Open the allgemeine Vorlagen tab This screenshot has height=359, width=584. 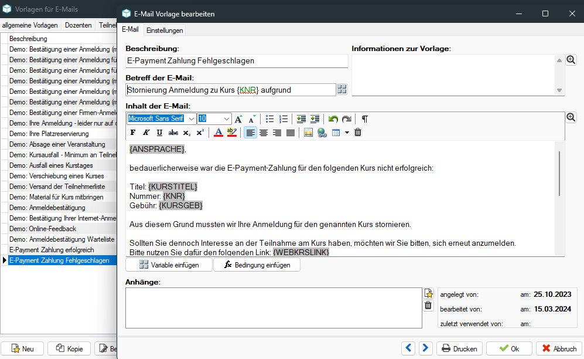click(30, 25)
